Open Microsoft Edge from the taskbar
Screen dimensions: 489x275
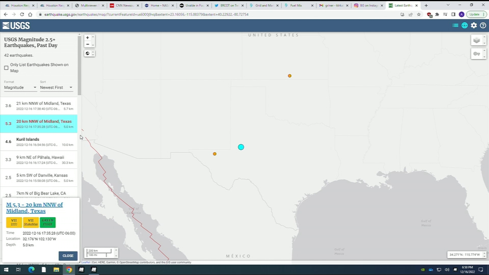(x=31, y=270)
